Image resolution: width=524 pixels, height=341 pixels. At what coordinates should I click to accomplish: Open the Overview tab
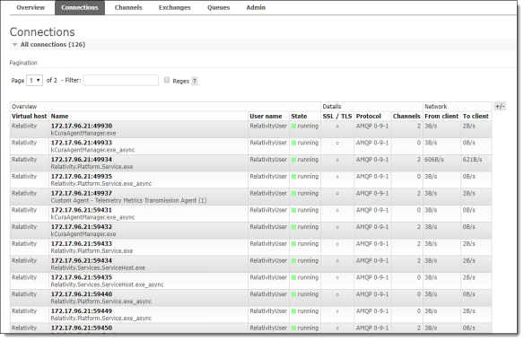pos(31,7)
